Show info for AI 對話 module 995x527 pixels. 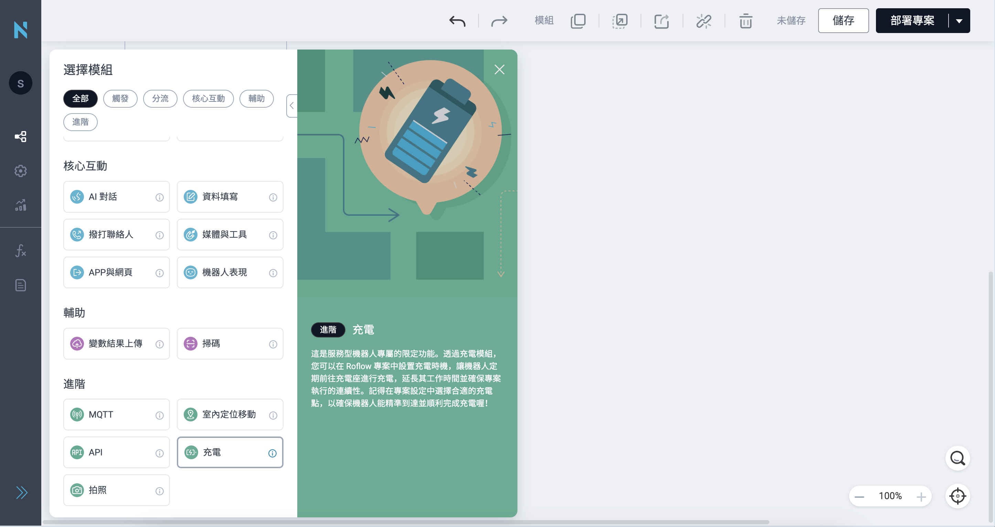[160, 197]
